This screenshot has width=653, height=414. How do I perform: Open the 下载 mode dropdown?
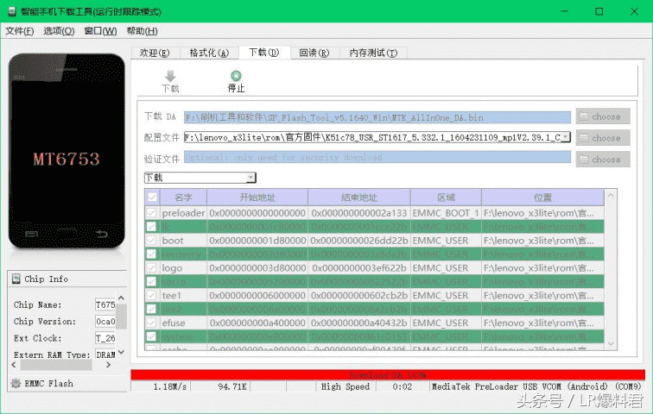[200, 178]
